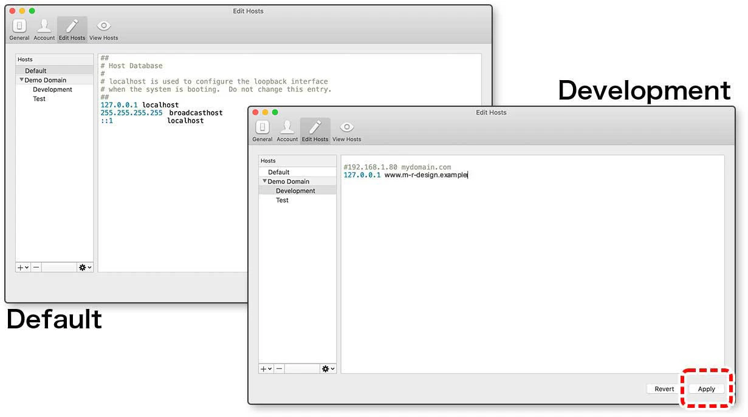Viewport: 748px width, 417px height.
Task: Open add hosts plus dropdown in front window
Action: click(x=266, y=368)
